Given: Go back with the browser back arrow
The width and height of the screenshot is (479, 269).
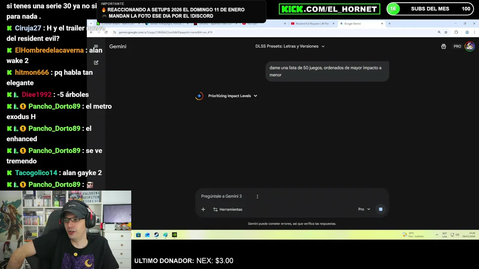Looking at the screenshot, I should pos(91,33).
